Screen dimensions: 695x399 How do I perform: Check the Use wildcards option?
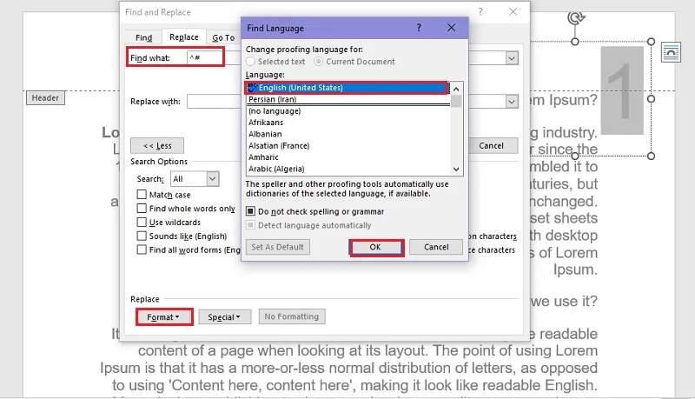pos(142,223)
